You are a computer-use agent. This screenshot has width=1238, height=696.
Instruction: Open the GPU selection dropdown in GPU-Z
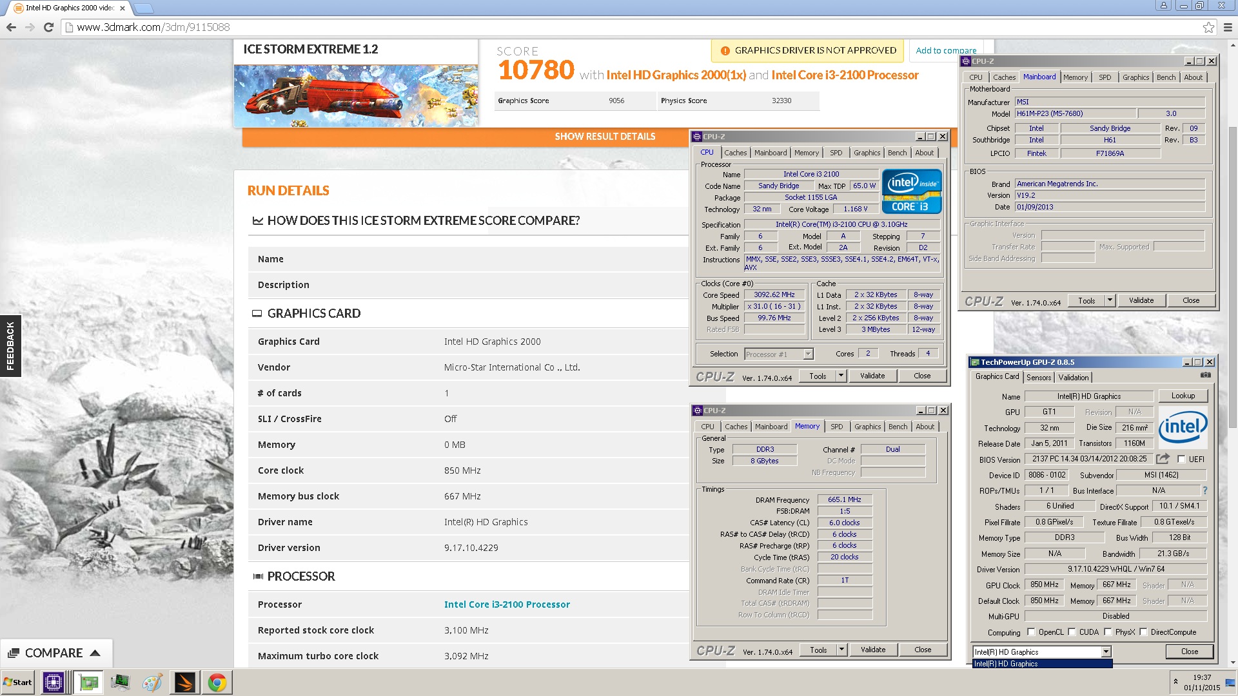tap(1106, 652)
